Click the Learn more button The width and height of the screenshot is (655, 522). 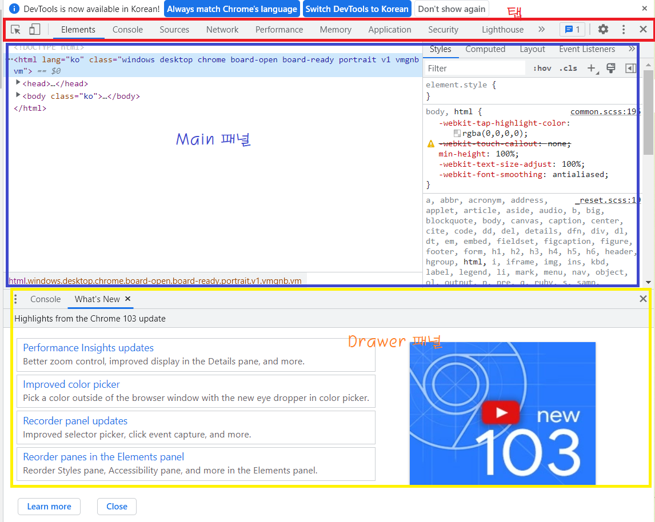(x=49, y=507)
